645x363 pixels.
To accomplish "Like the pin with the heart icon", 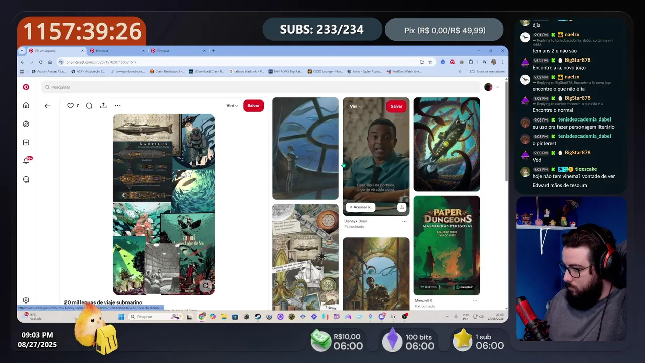I will tap(70, 105).
